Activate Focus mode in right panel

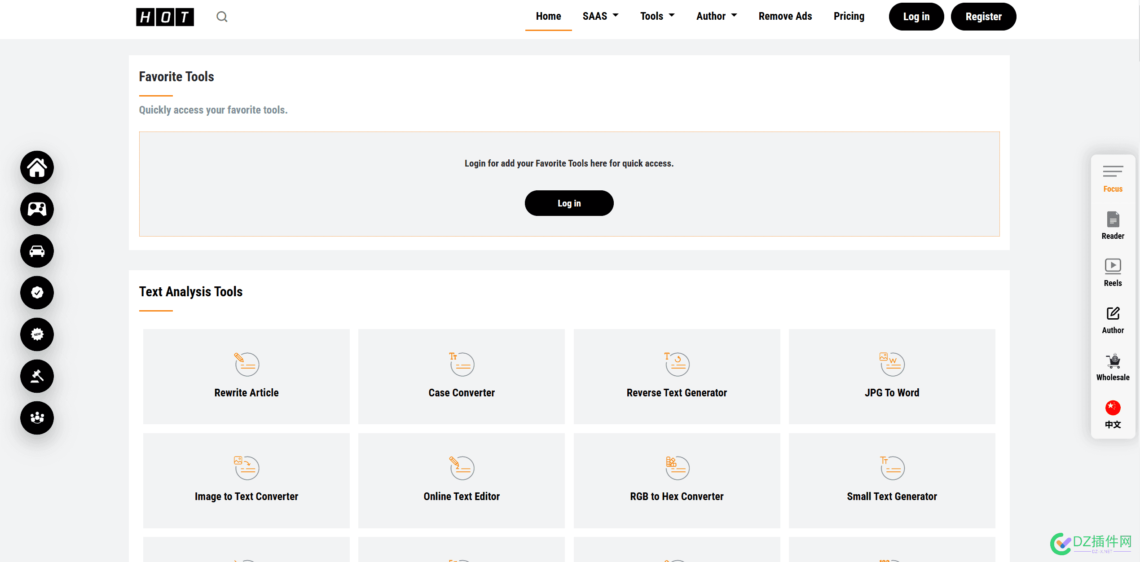(1113, 179)
